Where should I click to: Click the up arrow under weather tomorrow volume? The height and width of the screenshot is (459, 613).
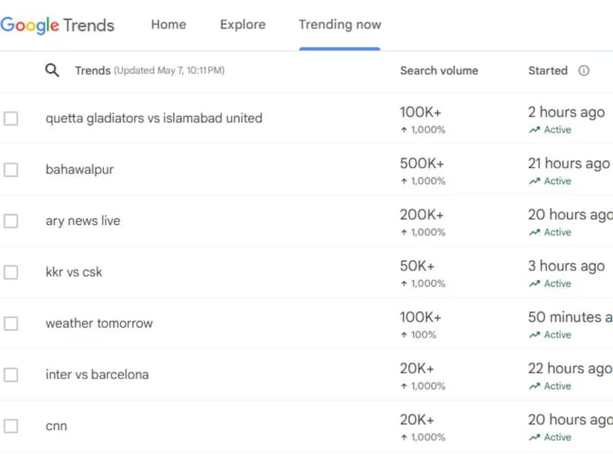pos(403,335)
